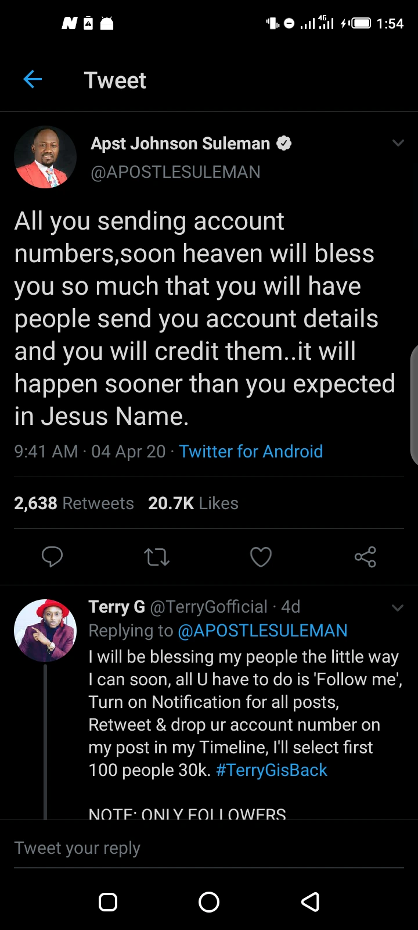Image resolution: width=418 pixels, height=930 pixels.
Task: Open the 2,638 Retweets list
Action: [74, 503]
